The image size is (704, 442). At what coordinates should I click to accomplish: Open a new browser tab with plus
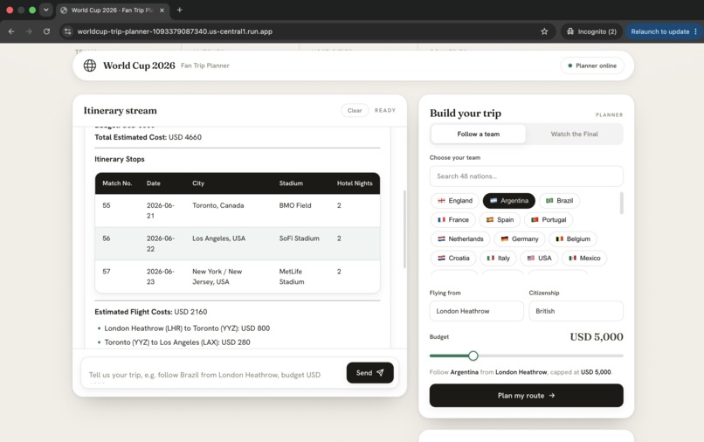point(180,10)
